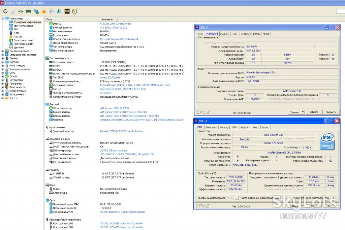The image size is (345, 230).
Task: Click the blue monitors icon in toolbar
Action: (36, 11)
